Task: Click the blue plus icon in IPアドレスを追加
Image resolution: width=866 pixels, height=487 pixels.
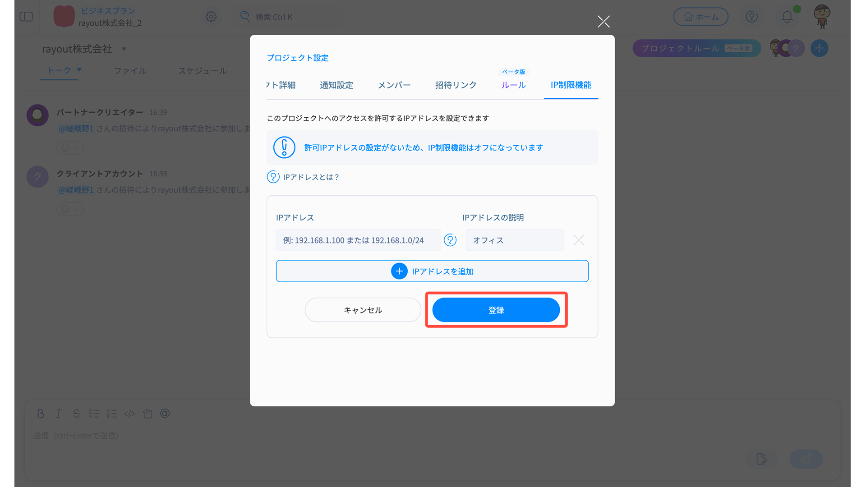Action: click(x=399, y=271)
